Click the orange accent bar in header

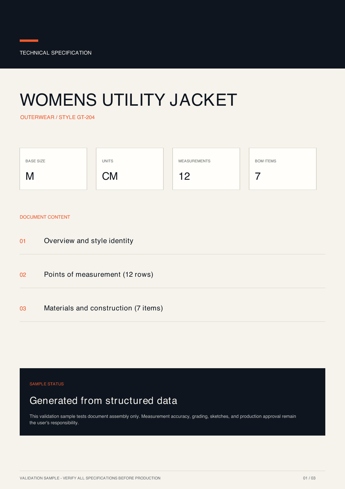click(29, 41)
